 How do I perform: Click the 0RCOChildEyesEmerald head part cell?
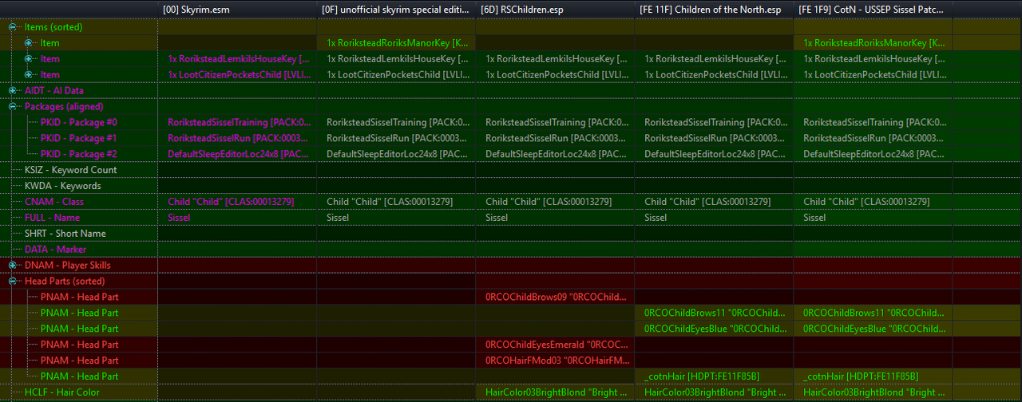point(557,345)
